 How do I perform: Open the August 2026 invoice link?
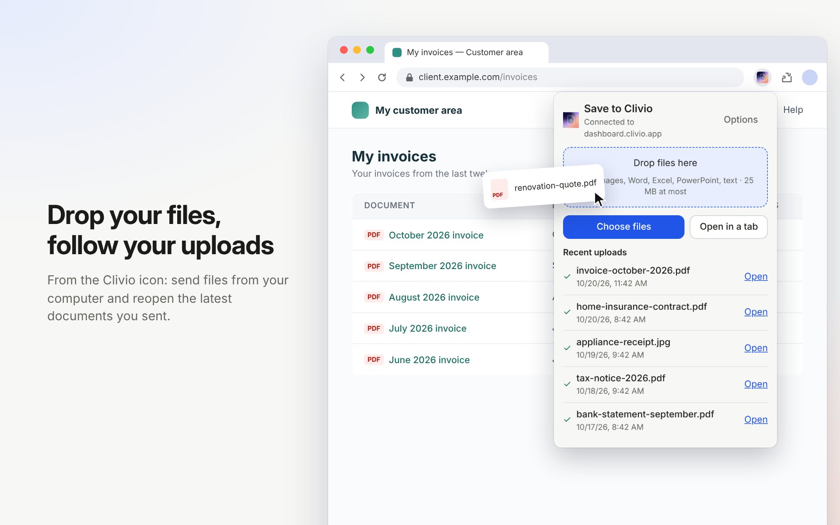coord(434,297)
